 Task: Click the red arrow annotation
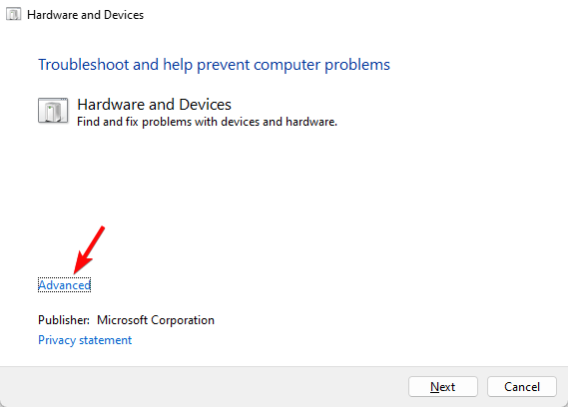click(89, 249)
